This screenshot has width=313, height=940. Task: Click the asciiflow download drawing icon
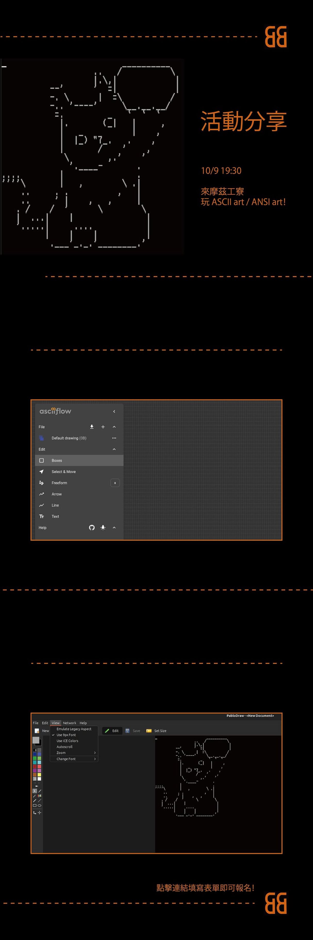coord(92,427)
